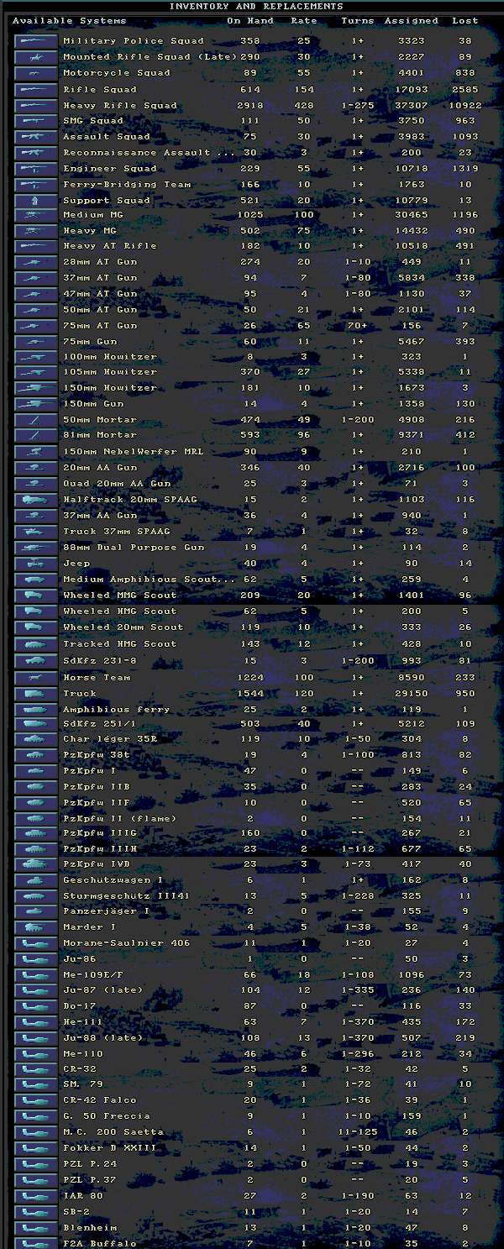Select the Motorcycle Squad icon
Viewport: 504px width, 1249px height.
[36, 73]
